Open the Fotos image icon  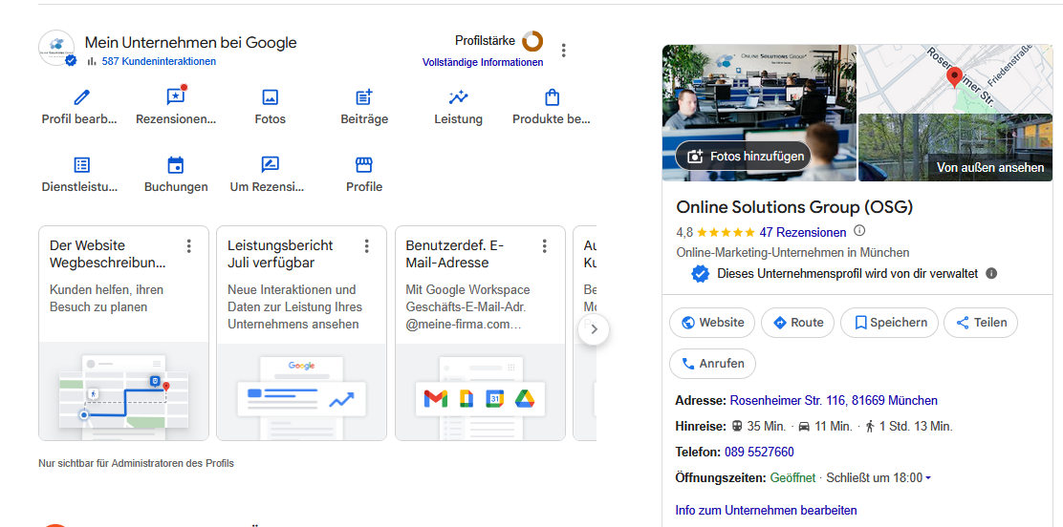pos(270,97)
